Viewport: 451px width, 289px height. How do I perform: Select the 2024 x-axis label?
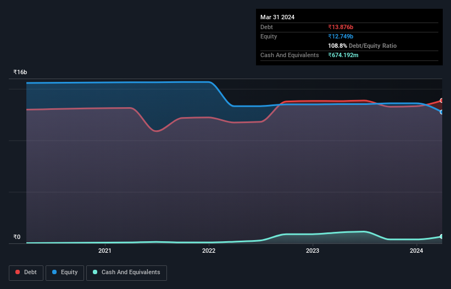click(416, 251)
